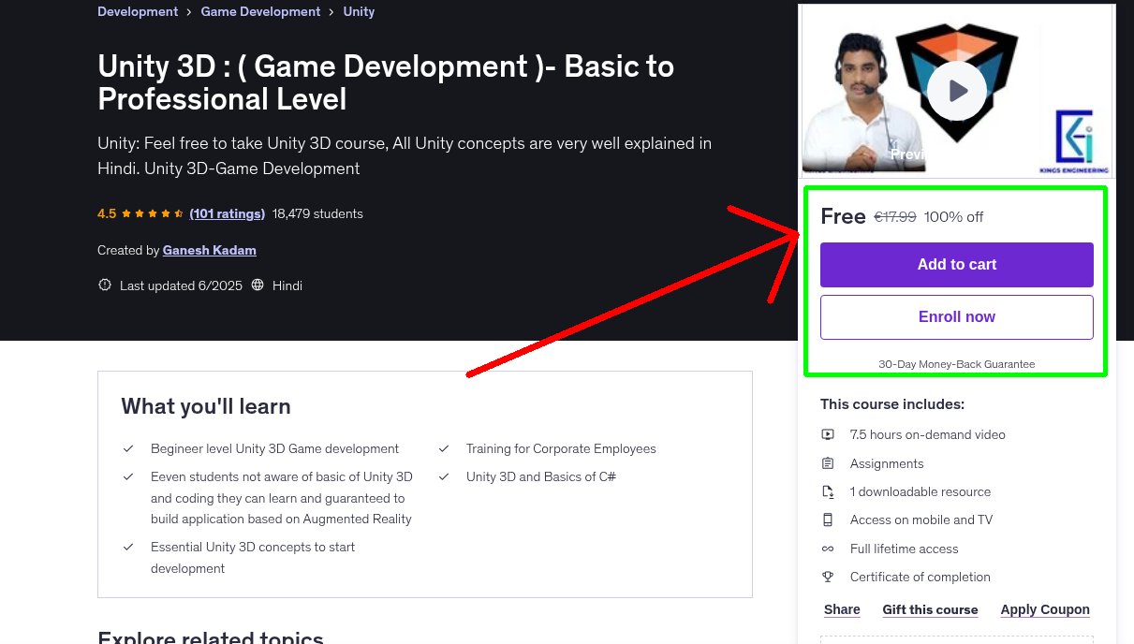Click the Assignments clipboard icon
The image size is (1134, 644).
pos(828,463)
